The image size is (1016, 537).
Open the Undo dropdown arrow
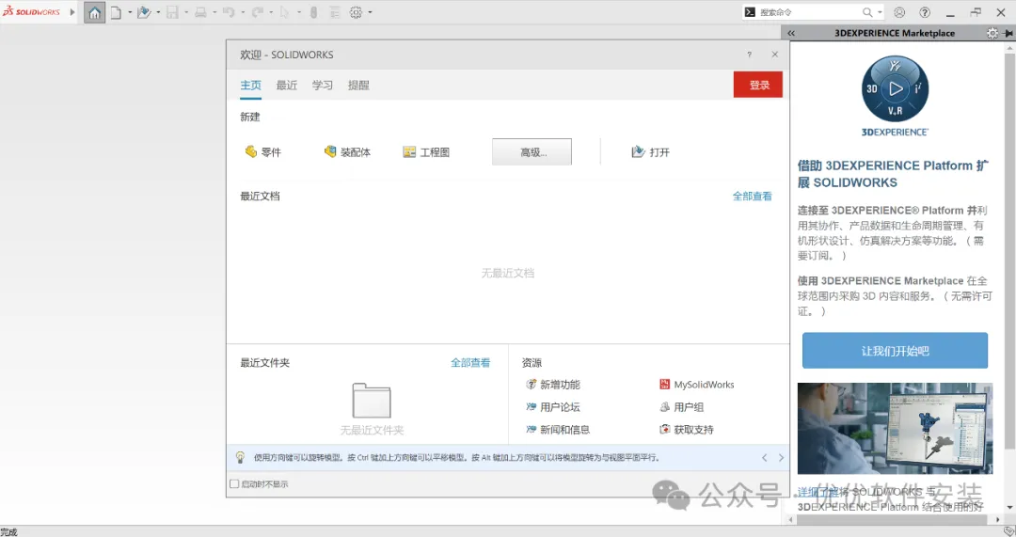(243, 13)
